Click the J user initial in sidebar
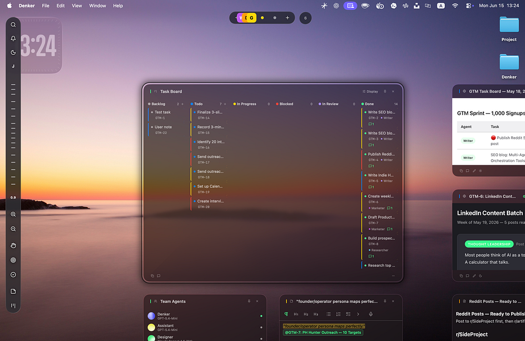525x341 pixels. (x=13, y=66)
